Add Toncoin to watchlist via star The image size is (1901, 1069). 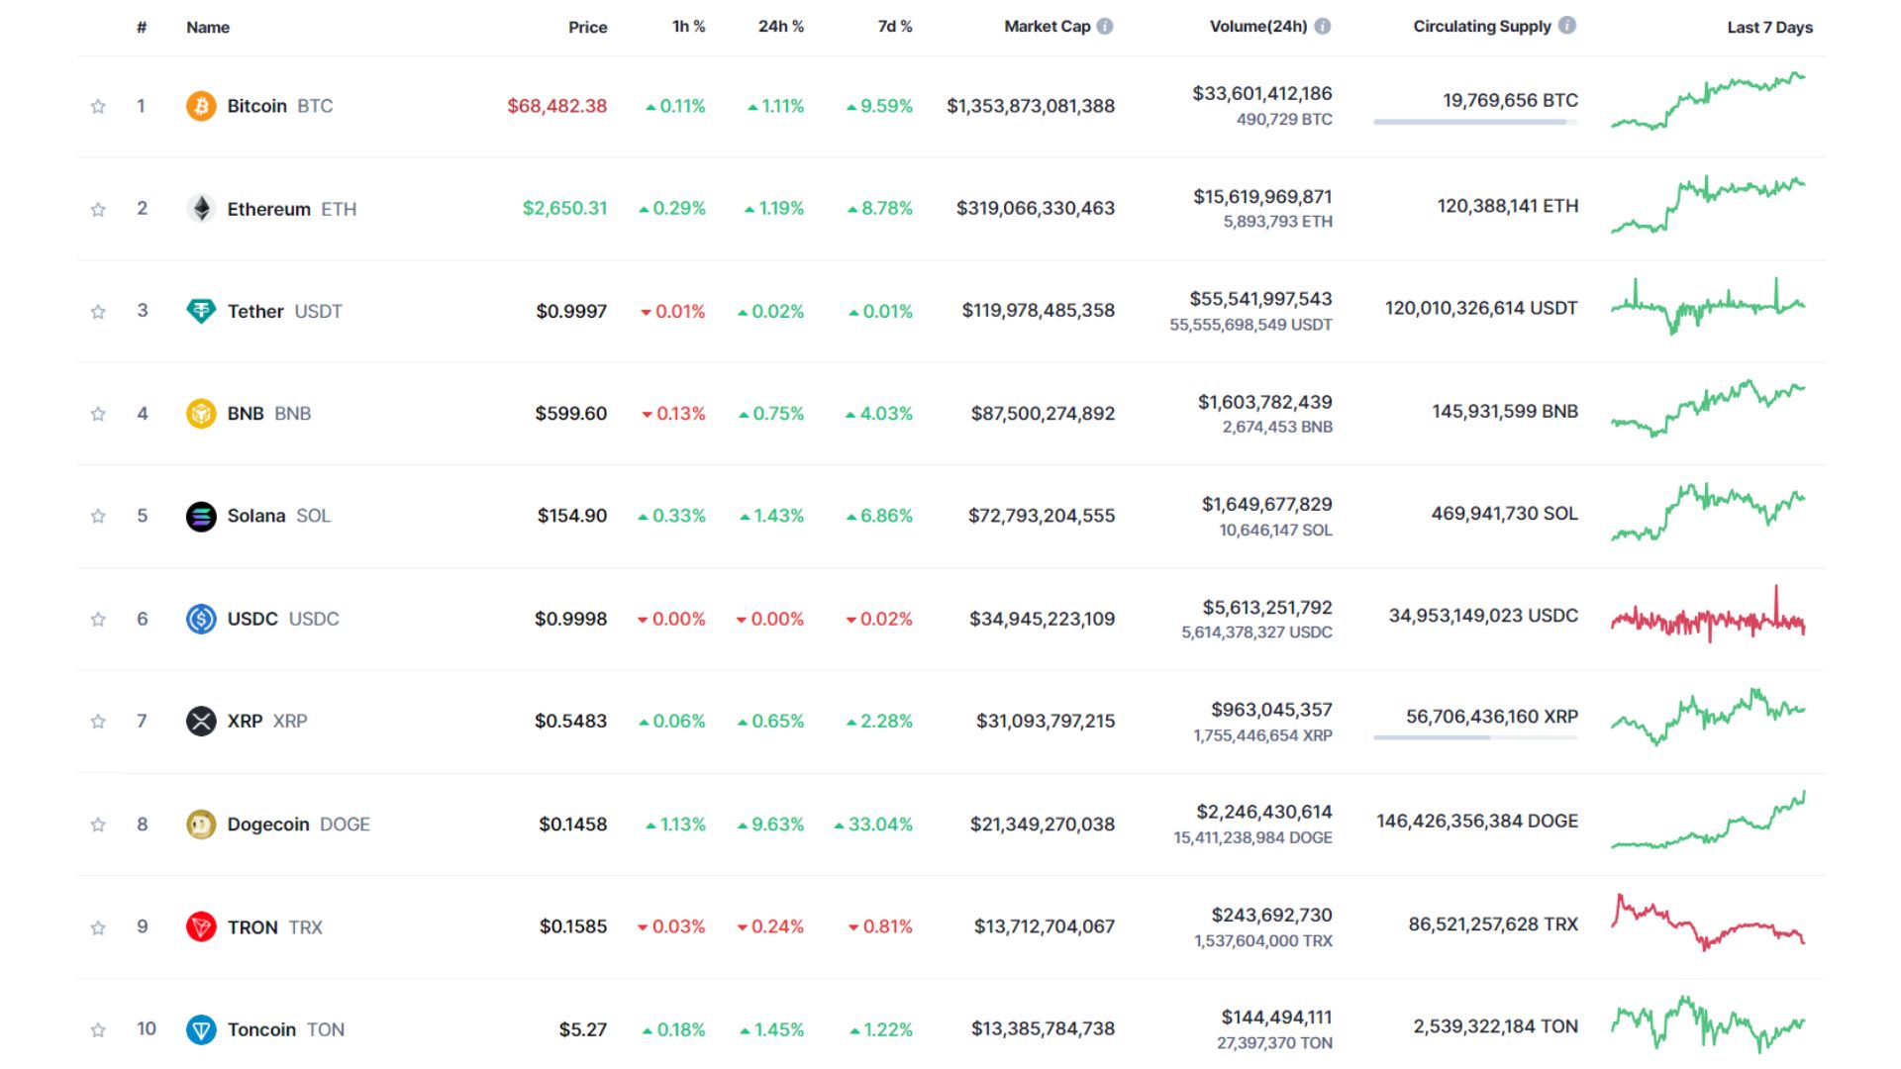pyautogui.click(x=98, y=1029)
